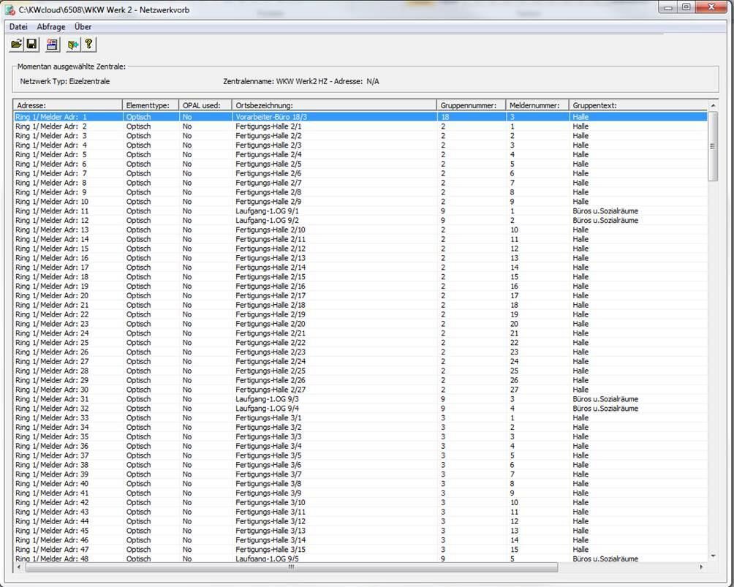Select the row 'Ring 1/ Melder Adr: 1'

tap(360, 117)
